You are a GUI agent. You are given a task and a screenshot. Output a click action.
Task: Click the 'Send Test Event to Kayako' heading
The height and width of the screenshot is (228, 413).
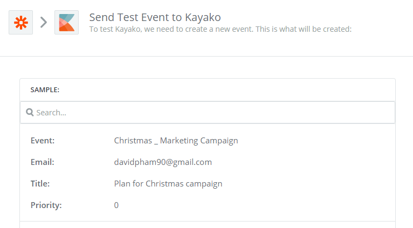tap(155, 17)
